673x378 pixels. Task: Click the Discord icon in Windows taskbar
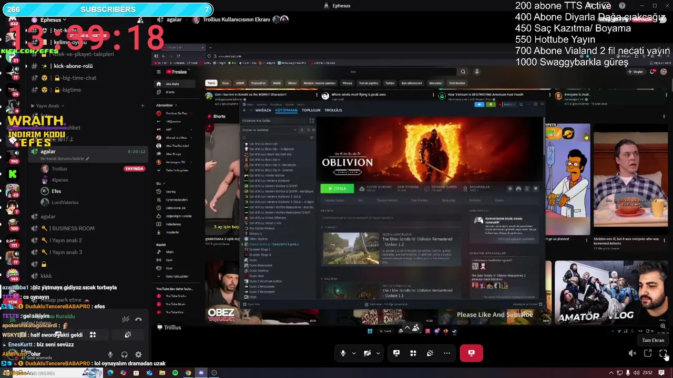(201, 373)
